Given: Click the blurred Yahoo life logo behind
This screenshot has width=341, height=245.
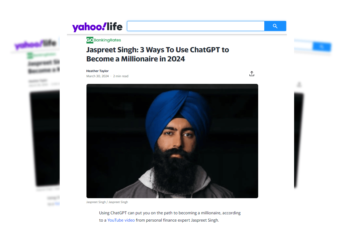Looking at the screenshot, I should tap(36, 44).
